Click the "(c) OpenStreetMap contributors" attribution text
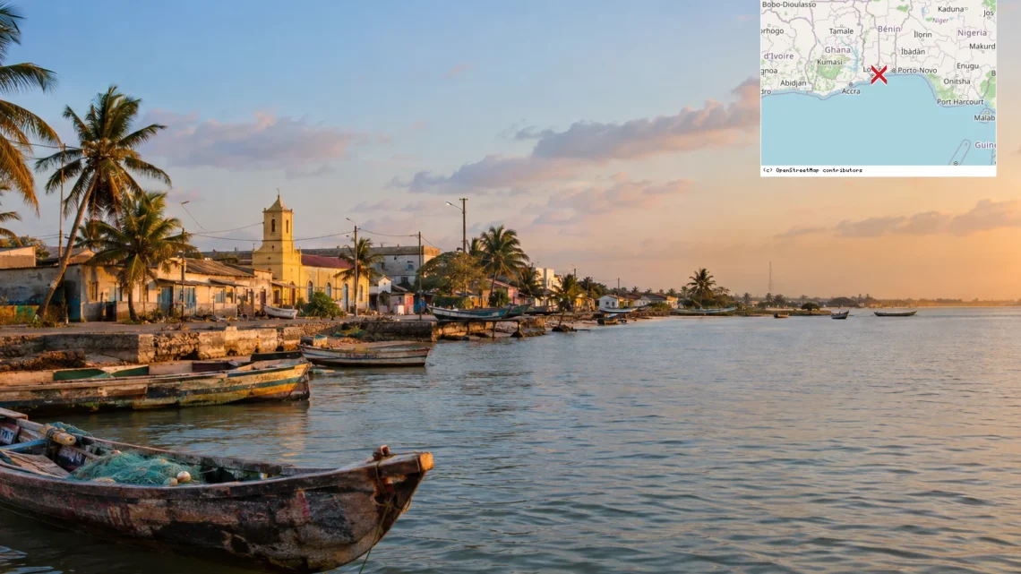The height and width of the screenshot is (574, 1021). coord(812,170)
